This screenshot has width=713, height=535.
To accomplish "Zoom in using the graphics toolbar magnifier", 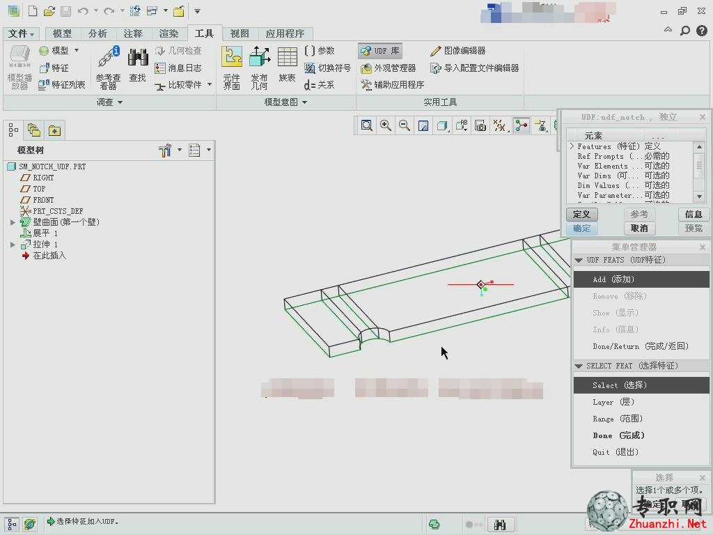I will pyautogui.click(x=386, y=125).
